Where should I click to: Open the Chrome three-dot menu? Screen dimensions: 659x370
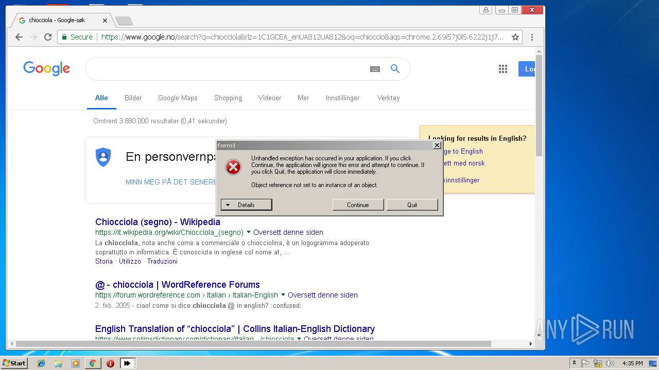coord(532,37)
